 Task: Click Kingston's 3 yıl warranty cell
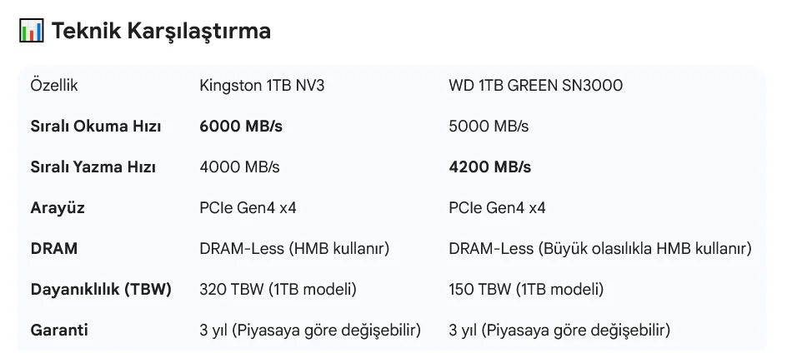click(310, 331)
